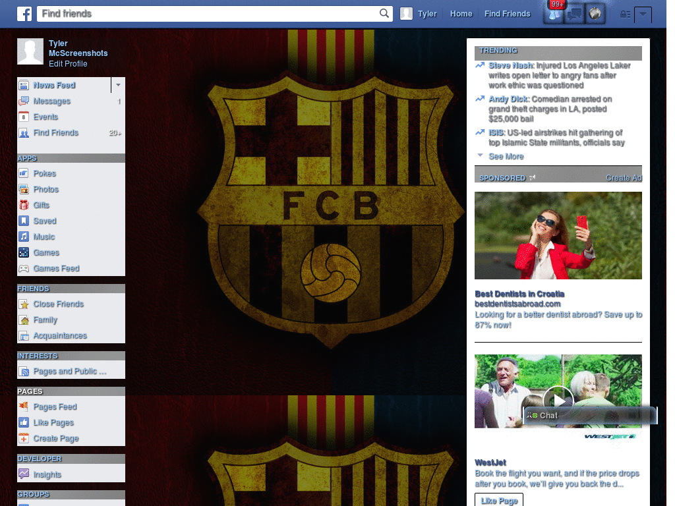Click the Music note icon

[24, 237]
